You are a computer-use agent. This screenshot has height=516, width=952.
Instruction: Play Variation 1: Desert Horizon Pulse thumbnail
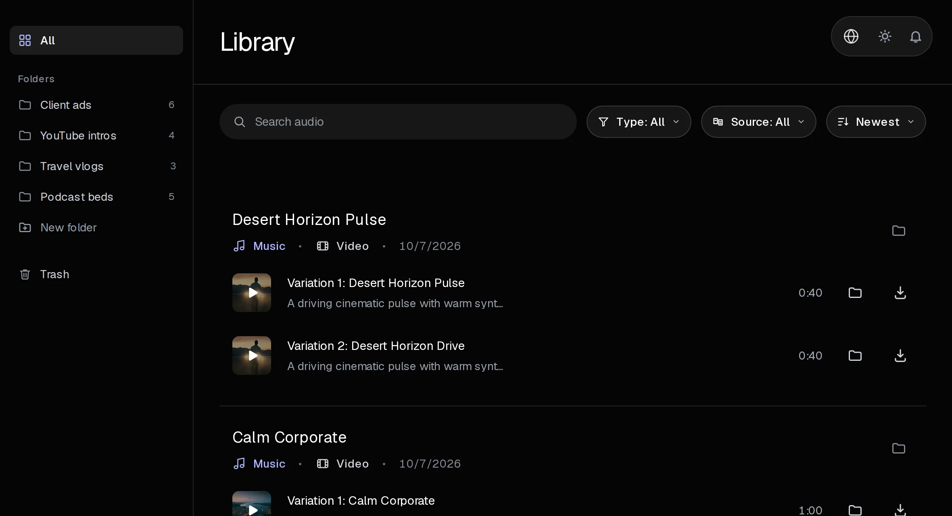coord(252,293)
